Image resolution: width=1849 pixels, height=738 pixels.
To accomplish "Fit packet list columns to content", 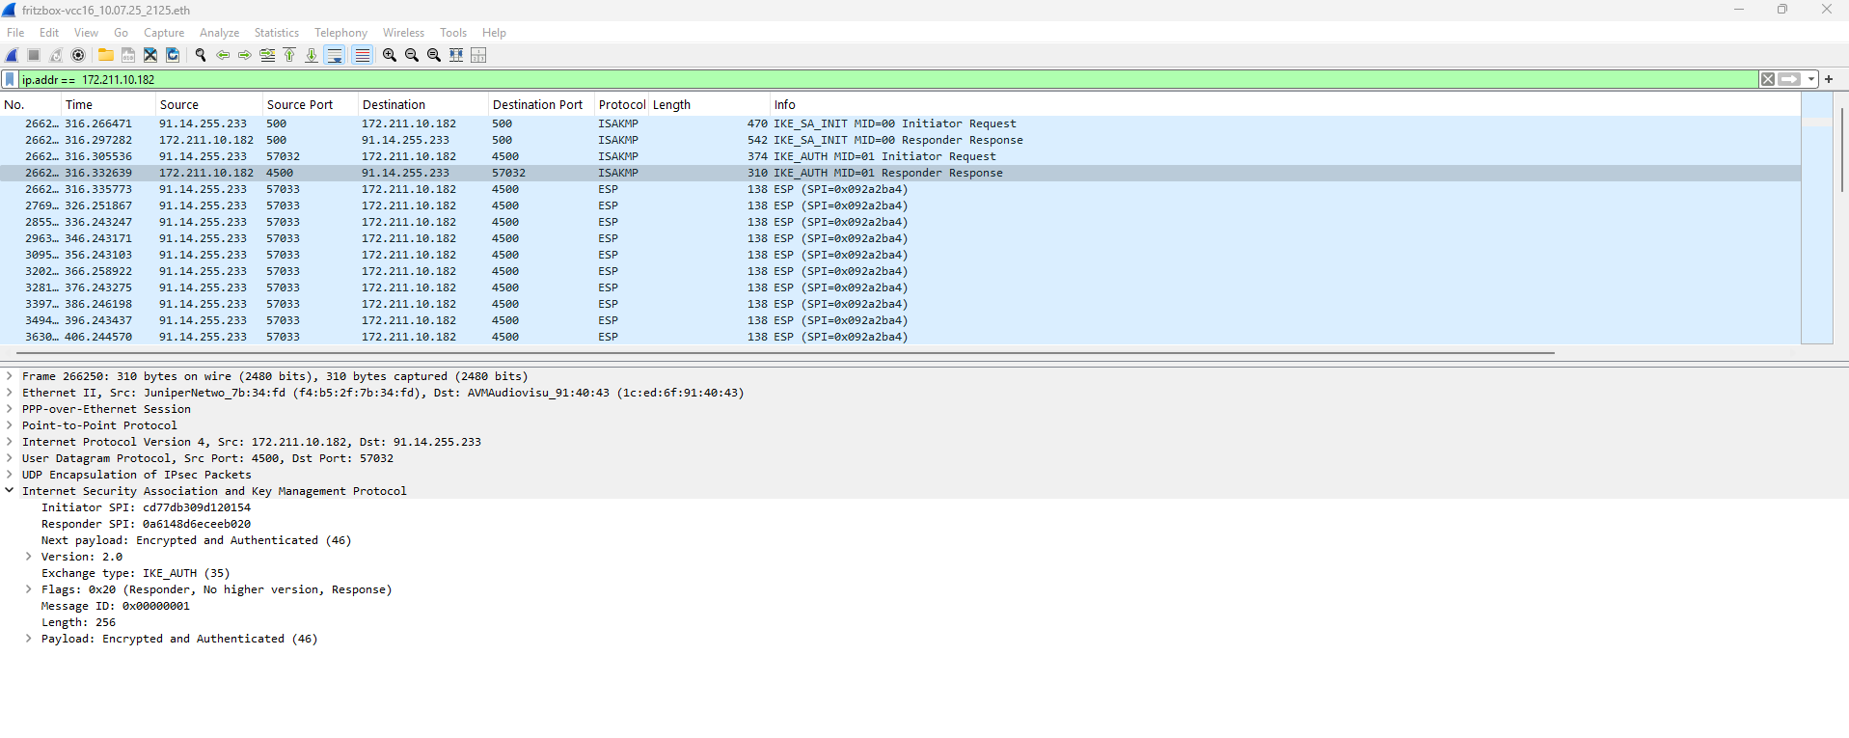I will point(456,55).
